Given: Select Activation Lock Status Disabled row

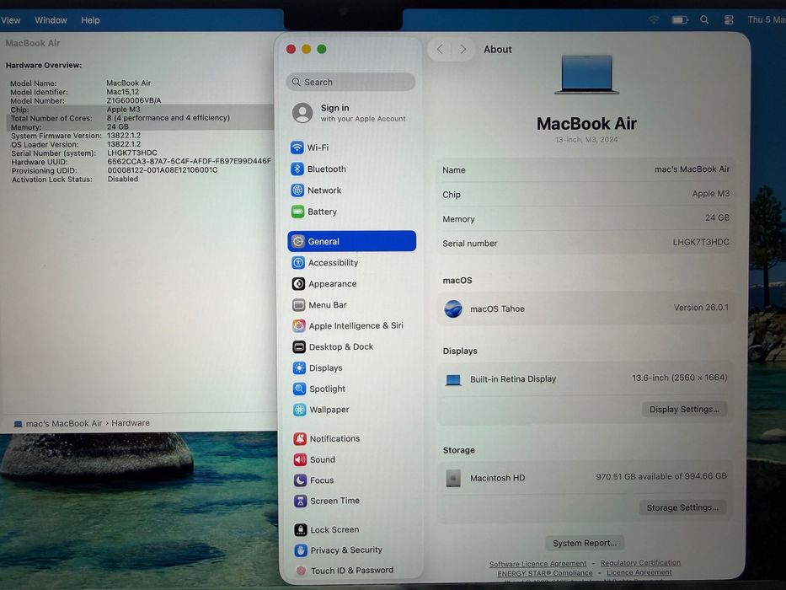Looking at the screenshot, I should pos(75,179).
